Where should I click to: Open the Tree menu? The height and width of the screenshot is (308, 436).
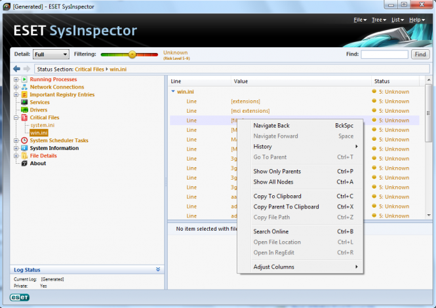pyautogui.click(x=379, y=20)
